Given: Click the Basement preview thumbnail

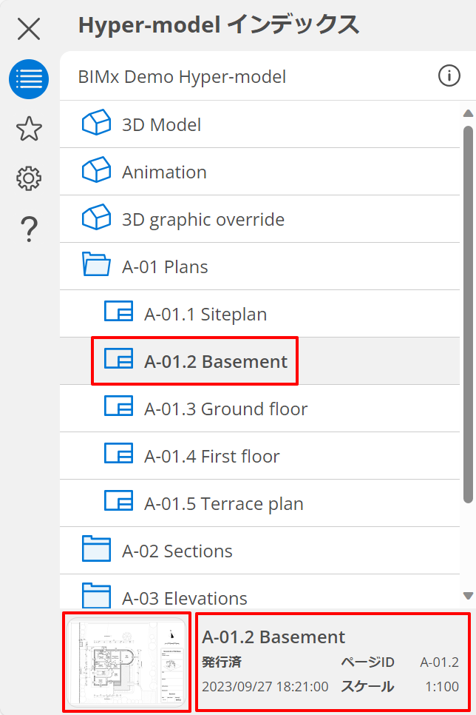Looking at the screenshot, I should tap(127, 663).
